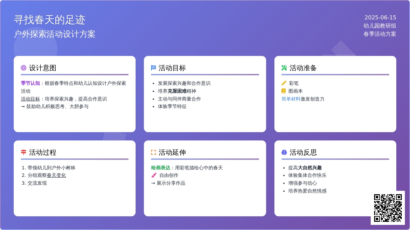Click step 1 带领幼儿到户外小树林
Viewport: 410px width, 230px height.
[x=52, y=168]
